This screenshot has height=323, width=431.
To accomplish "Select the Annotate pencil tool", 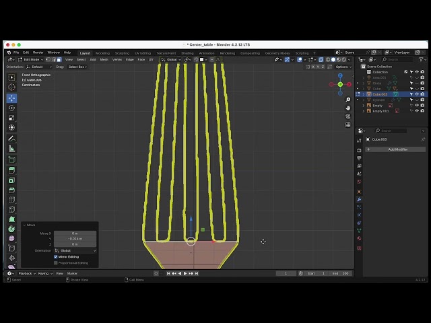I will pyautogui.click(x=11, y=139).
